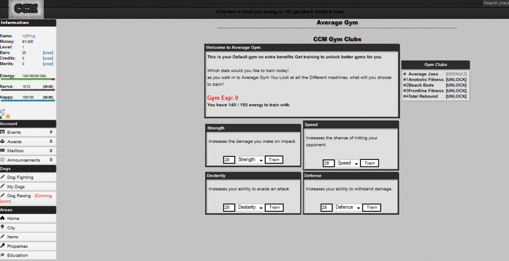Image resolution: width=509 pixels, height=261 pixels.
Task: Select My Dogs from sidebar menu
Action: click(x=16, y=187)
